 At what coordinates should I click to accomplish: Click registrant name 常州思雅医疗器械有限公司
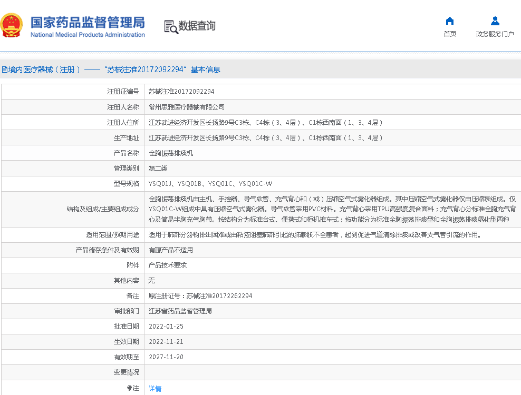187,107
